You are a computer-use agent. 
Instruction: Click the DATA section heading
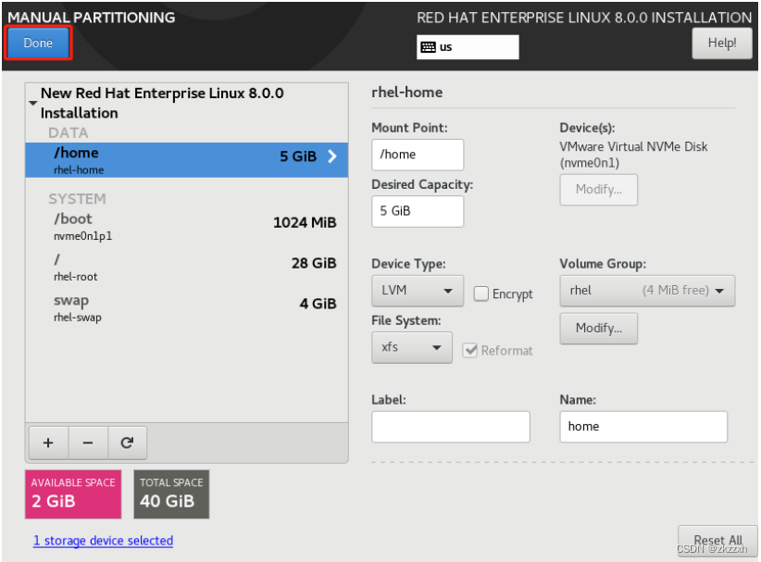click(68, 132)
